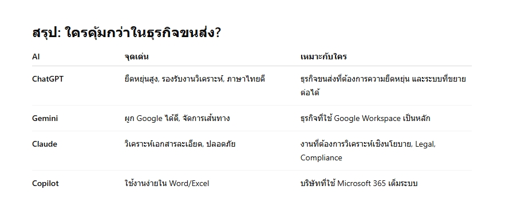Select the Gemini row label

tap(45, 118)
